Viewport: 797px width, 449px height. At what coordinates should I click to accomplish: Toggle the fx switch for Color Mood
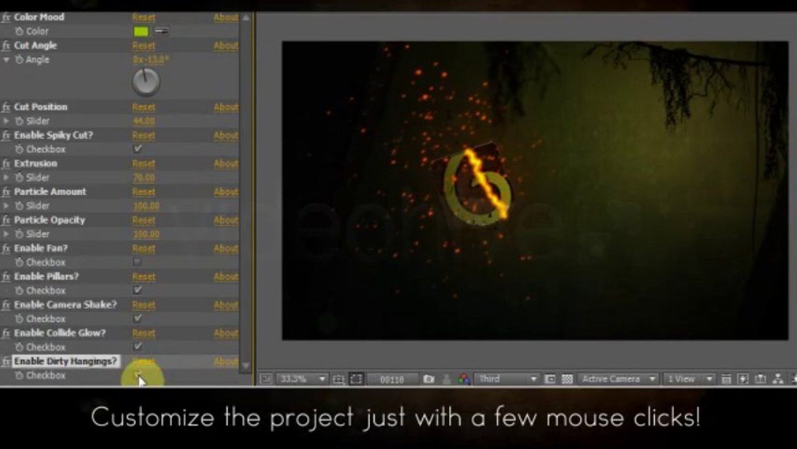click(x=6, y=17)
